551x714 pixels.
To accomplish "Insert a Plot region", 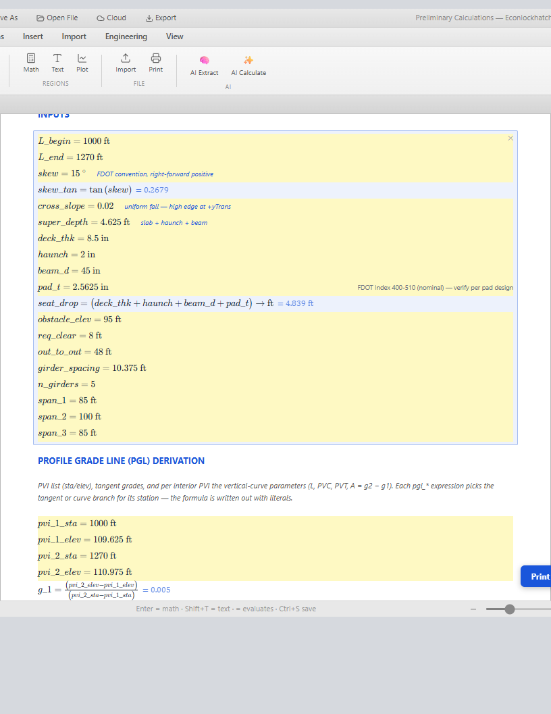I will point(82,63).
